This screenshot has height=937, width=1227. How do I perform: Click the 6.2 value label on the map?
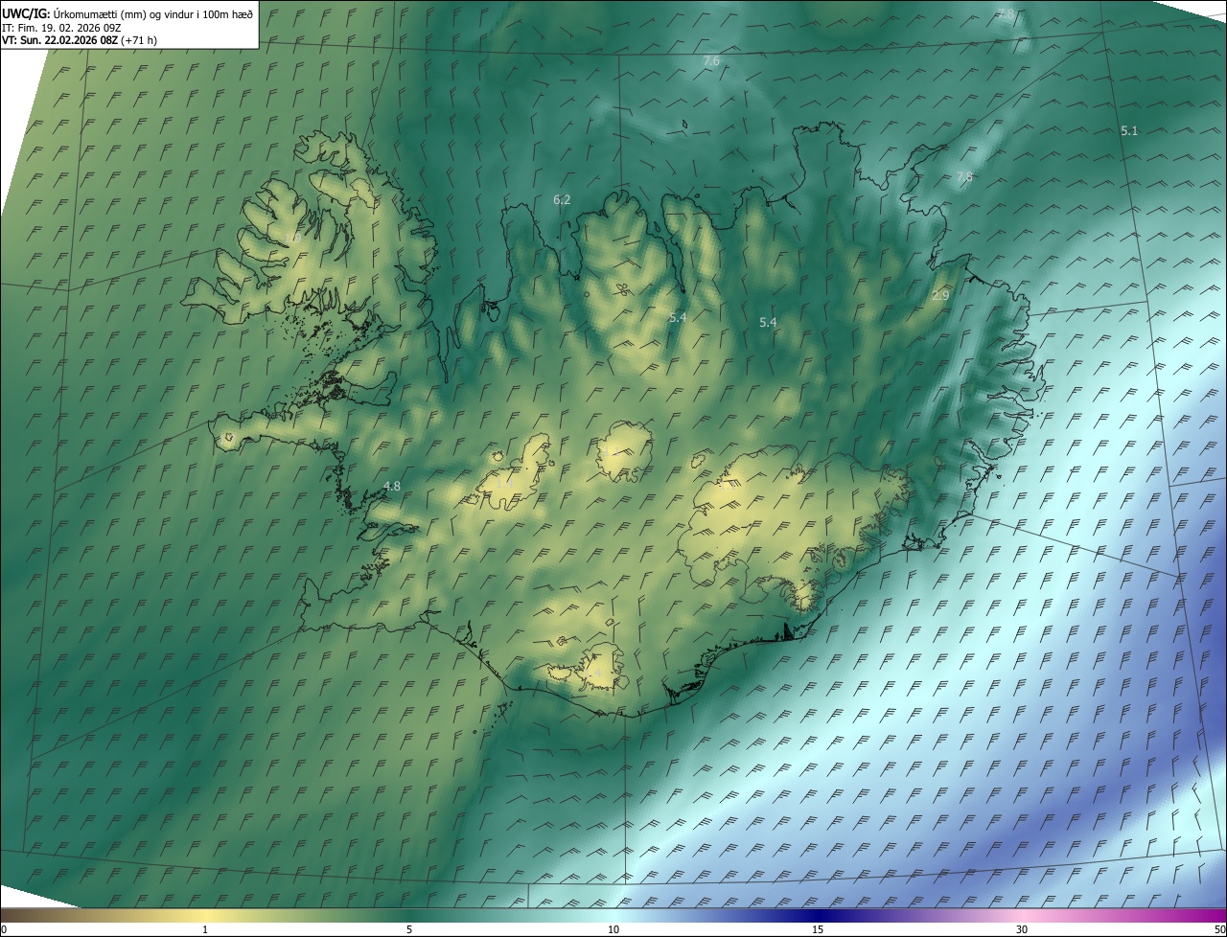tap(562, 199)
